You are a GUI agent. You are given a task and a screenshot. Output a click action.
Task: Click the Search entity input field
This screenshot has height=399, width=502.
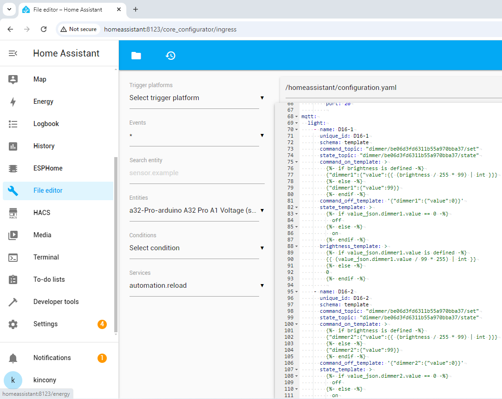[196, 173]
